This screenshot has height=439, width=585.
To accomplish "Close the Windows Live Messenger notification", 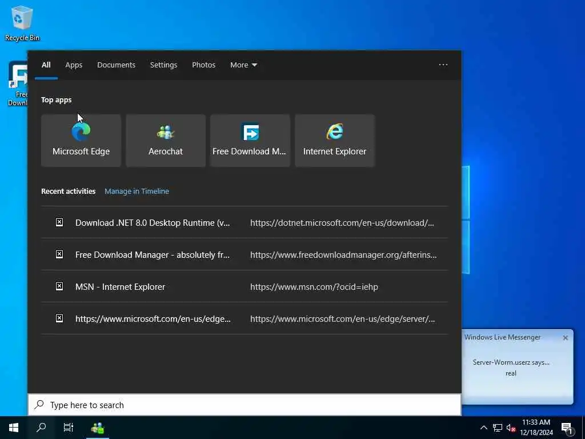I will pyautogui.click(x=565, y=338).
